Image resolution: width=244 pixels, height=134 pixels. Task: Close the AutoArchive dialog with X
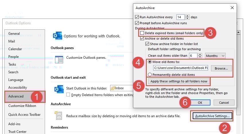click(232, 8)
